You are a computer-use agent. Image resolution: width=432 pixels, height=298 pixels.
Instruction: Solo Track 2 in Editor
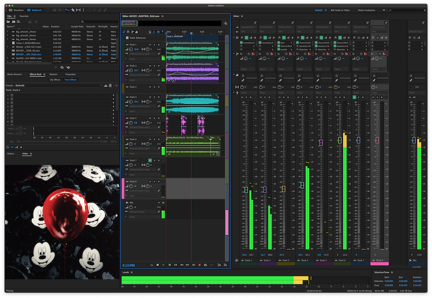(x=154, y=66)
